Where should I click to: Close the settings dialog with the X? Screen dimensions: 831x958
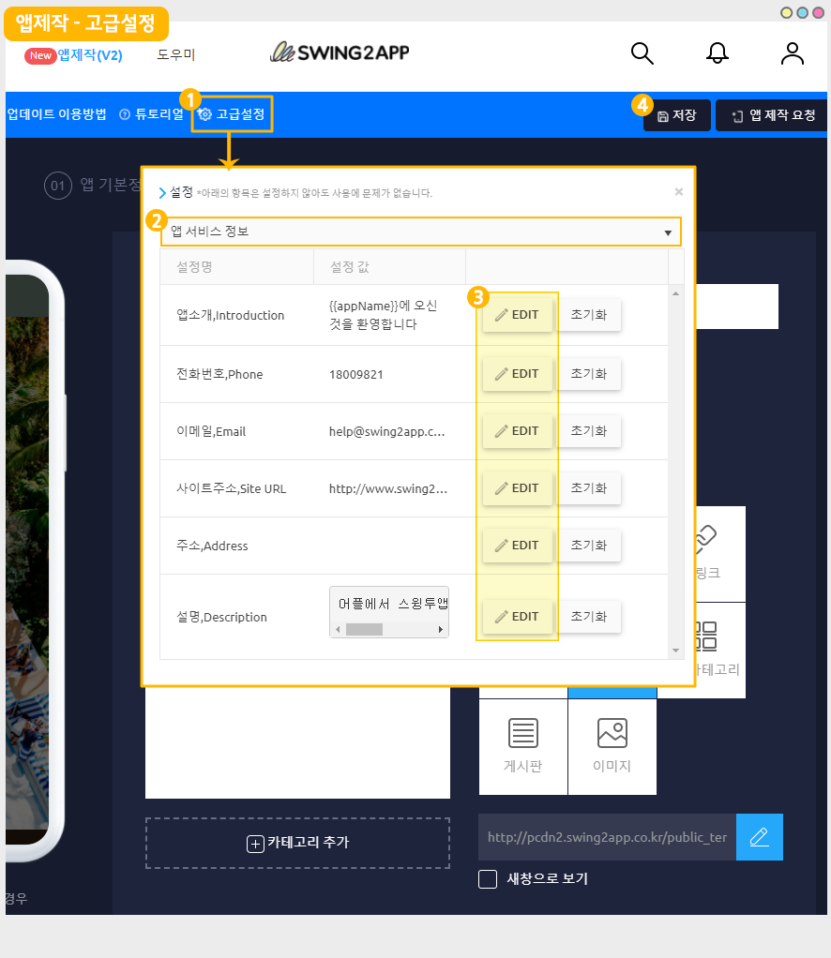click(678, 191)
